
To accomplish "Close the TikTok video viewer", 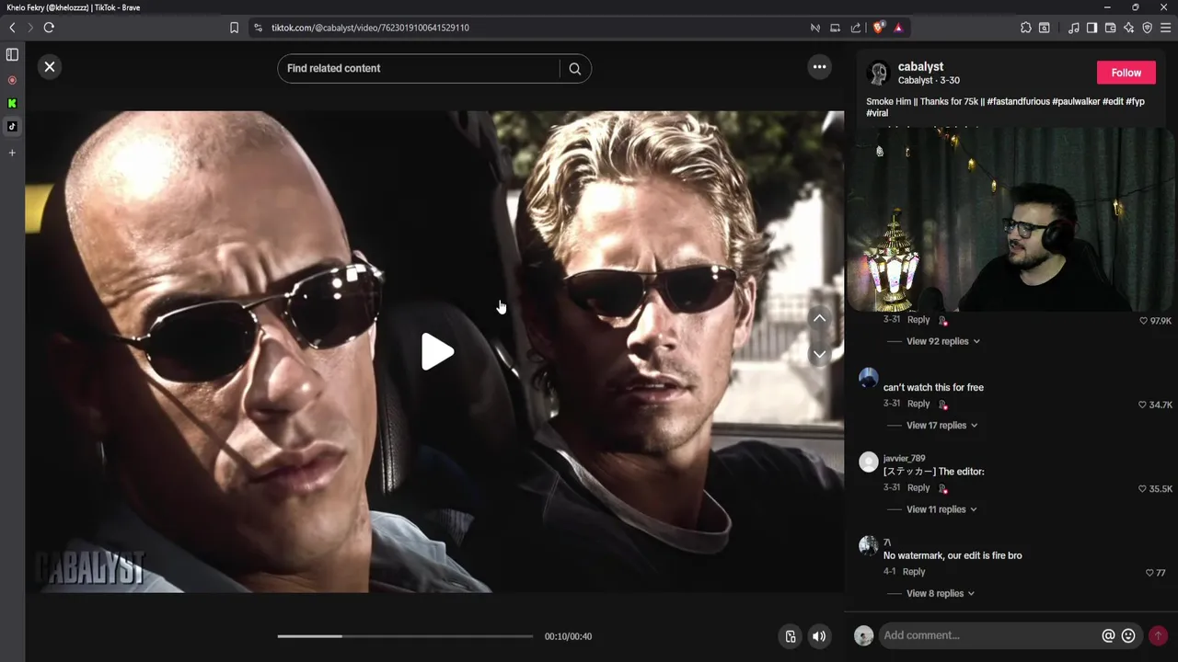I will (50, 66).
